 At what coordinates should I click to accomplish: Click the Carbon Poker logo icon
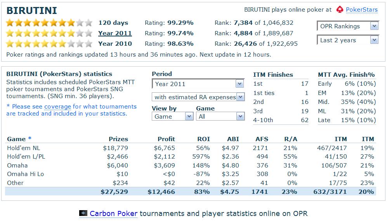click(83, 213)
